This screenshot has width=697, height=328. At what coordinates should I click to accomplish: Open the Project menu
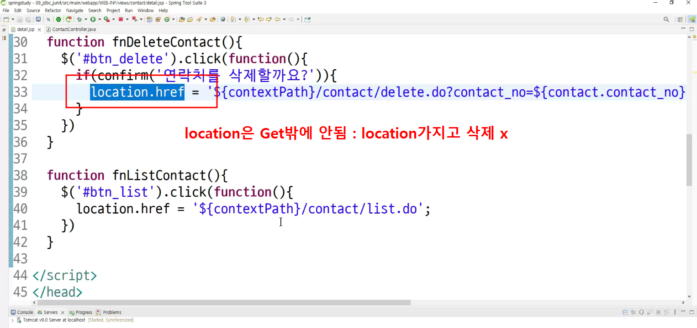click(113, 10)
